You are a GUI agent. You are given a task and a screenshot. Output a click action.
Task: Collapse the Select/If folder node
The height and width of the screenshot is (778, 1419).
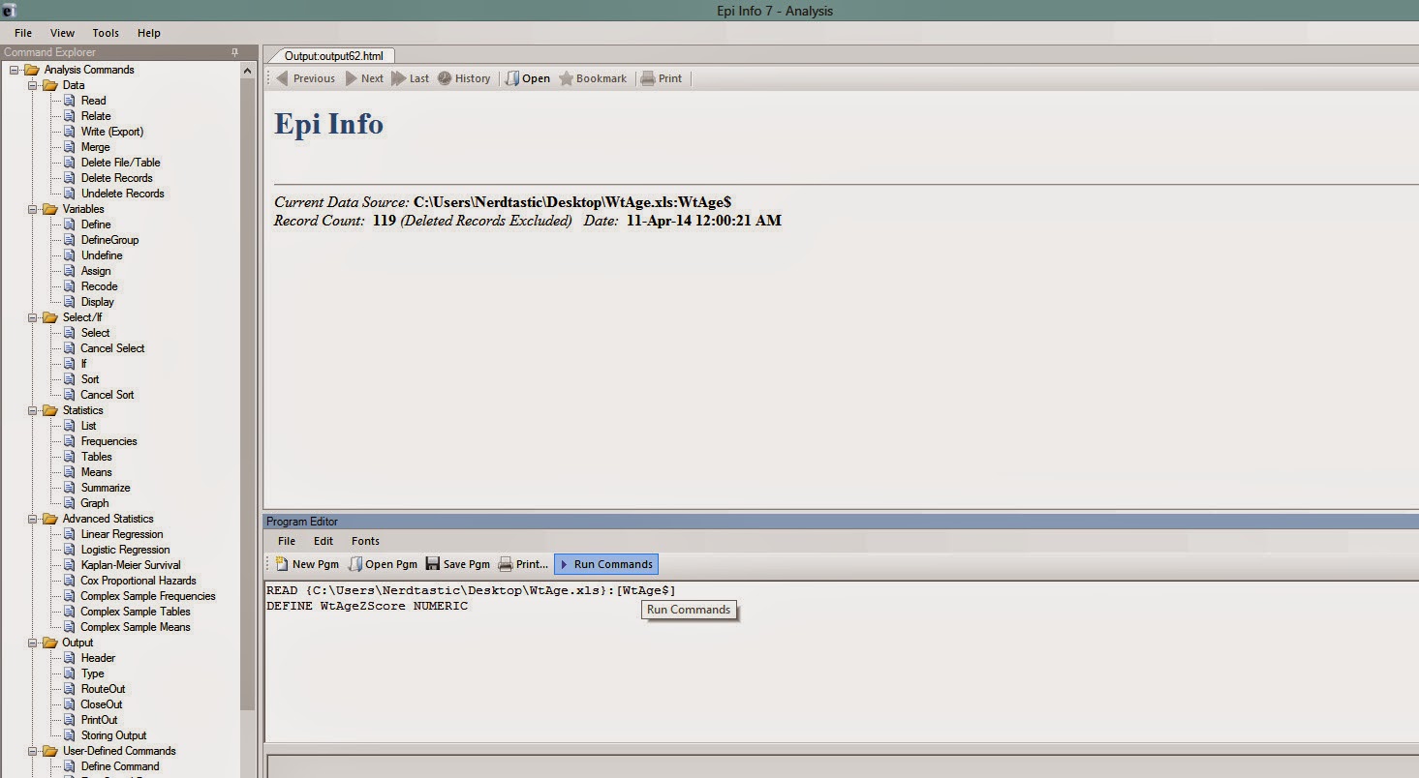pos(33,317)
